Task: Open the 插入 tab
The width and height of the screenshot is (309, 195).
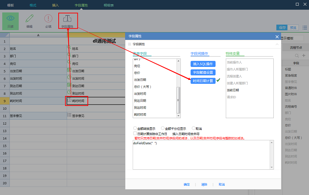Action: [x=56, y=5]
